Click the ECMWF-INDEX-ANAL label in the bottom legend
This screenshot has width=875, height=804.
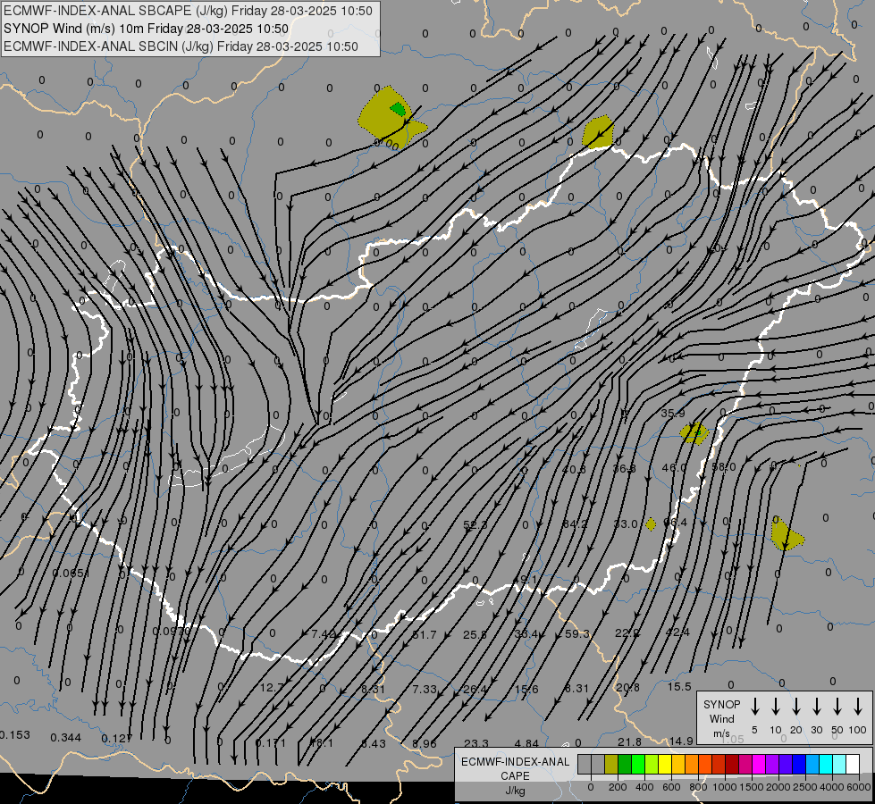[x=515, y=762]
